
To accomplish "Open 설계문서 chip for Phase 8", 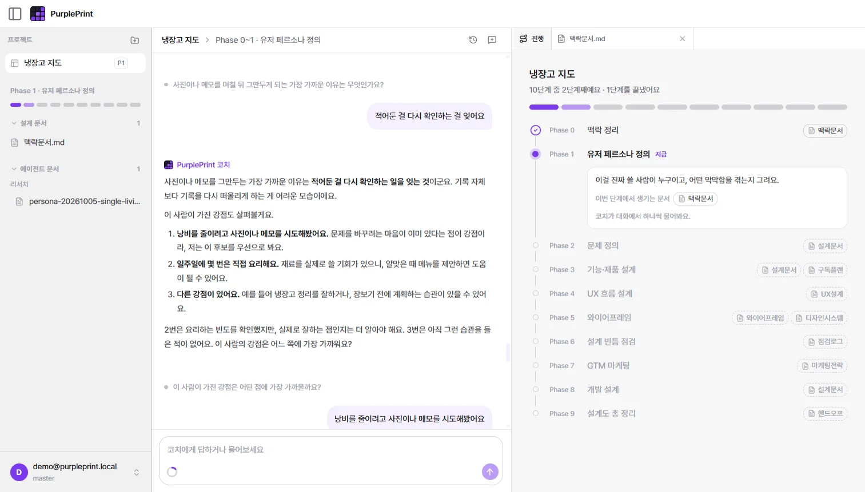I will 825,390.
